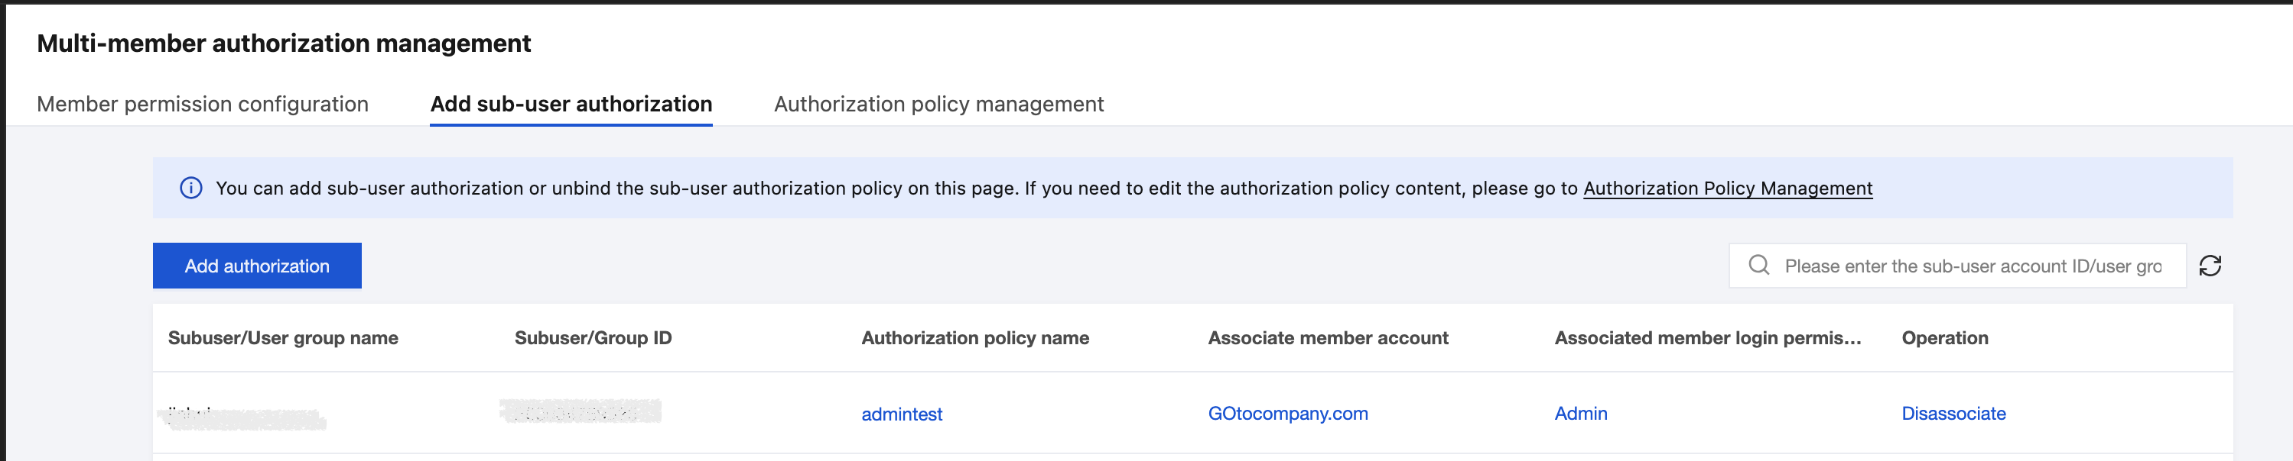The height and width of the screenshot is (461, 2293).
Task: Click the Subuser/Group ID column header
Action: pos(593,337)
